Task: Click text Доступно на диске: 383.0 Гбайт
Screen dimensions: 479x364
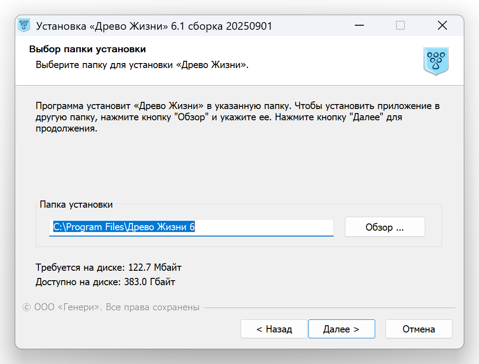Action: pos(105,282)
